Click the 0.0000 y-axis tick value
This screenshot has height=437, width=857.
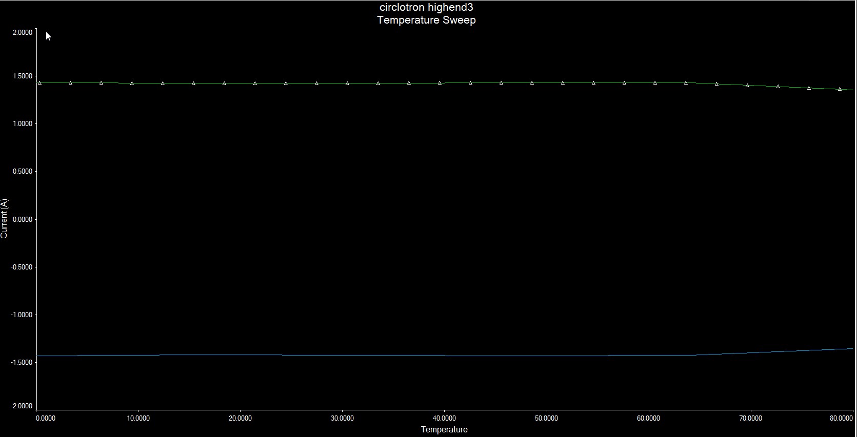pos(22,219)
